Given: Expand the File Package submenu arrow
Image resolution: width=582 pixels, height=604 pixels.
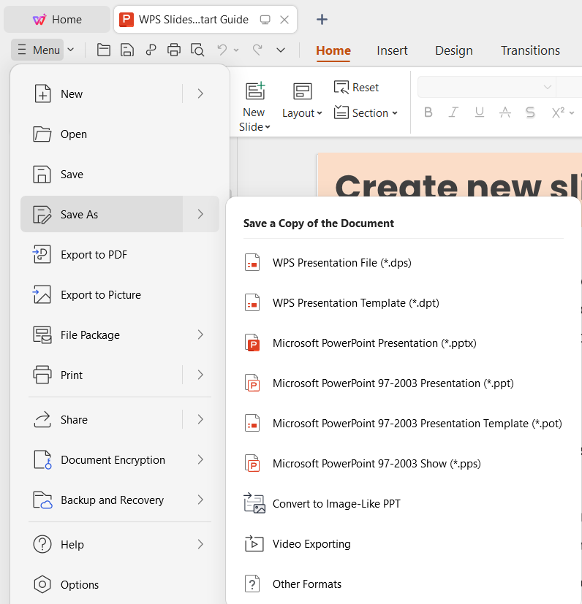Looking at the screenshot, I should (200, 335).
